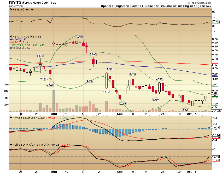Screen dimensions: 222x174
Task: Open the StockCharts.com attribution
Action: pyautogui.click(x=200, y=3)
